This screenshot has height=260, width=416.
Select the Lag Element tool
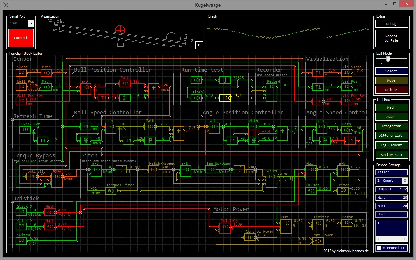click(391, 145)
